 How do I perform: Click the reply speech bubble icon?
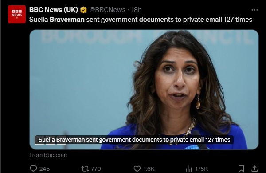pyautogui.click(x=33, y=169)
